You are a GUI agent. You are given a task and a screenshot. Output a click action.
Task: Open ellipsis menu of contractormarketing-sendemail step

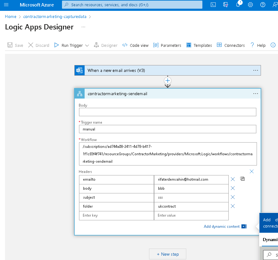256,94
